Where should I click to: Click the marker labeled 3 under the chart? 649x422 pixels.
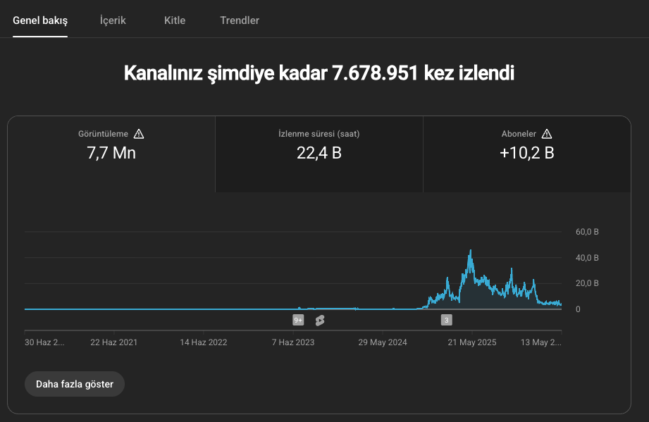pos(446,321)
